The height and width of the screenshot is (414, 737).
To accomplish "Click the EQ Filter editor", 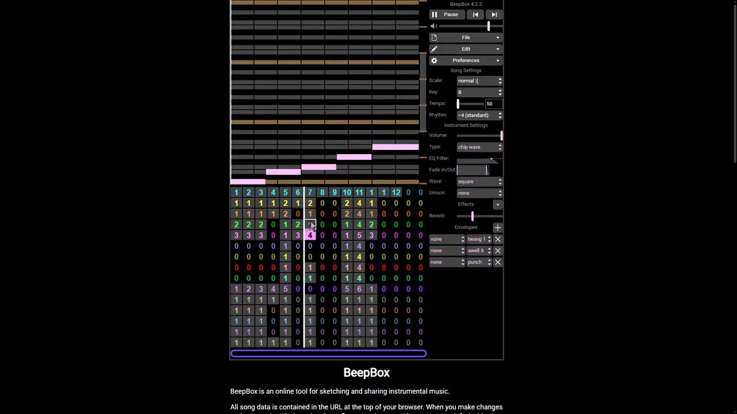I will coord(480,158).
